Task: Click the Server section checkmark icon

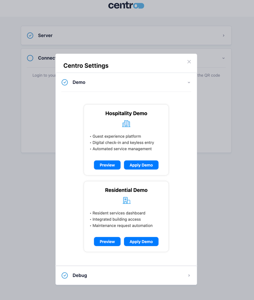Action: point(30,35)
